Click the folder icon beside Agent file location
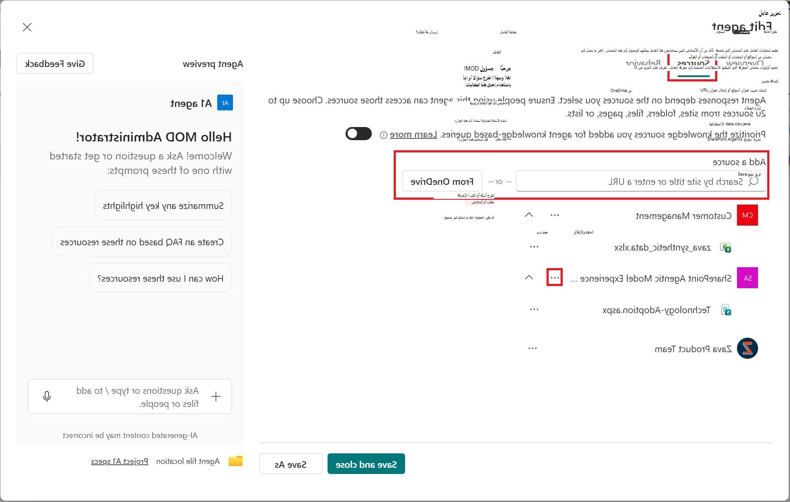 [x=236, y=461]
